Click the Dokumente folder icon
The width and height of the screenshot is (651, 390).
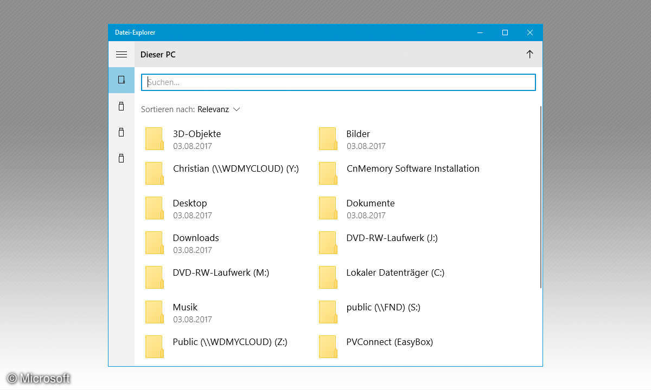click(328, 209)
